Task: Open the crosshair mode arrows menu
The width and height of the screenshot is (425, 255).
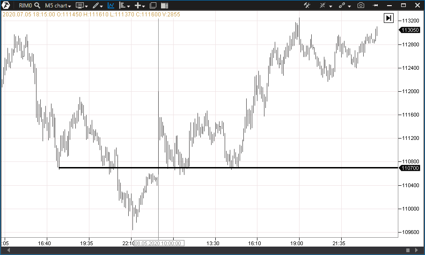Action: 325,6
